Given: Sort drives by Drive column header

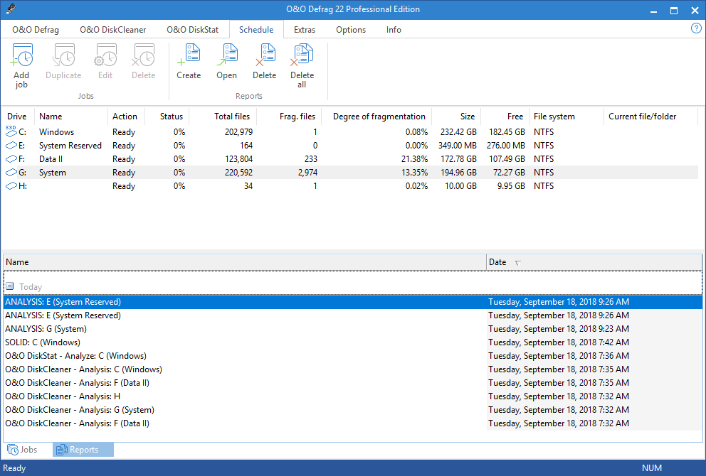Looking at the screenshot, I should coord(17,117).
